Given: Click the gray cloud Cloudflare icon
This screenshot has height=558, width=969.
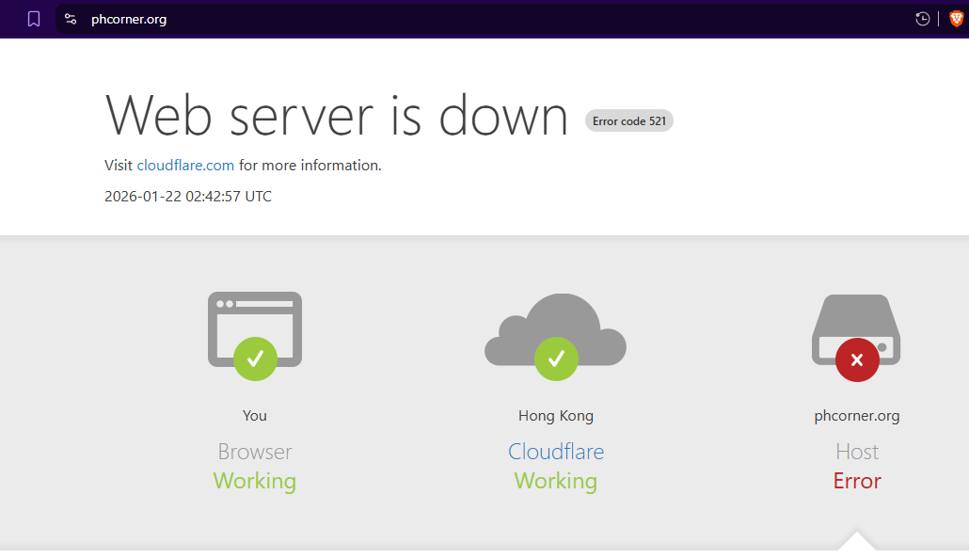Looking at the screenshot, I should 555,325.
